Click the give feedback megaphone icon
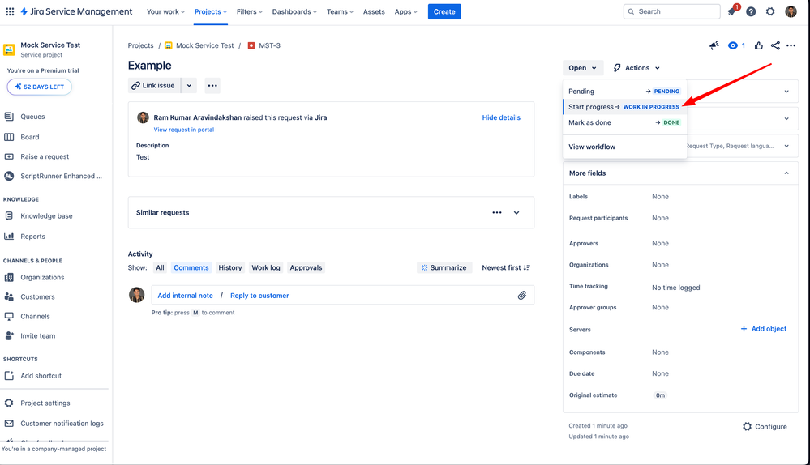 (x=714, y=45)
